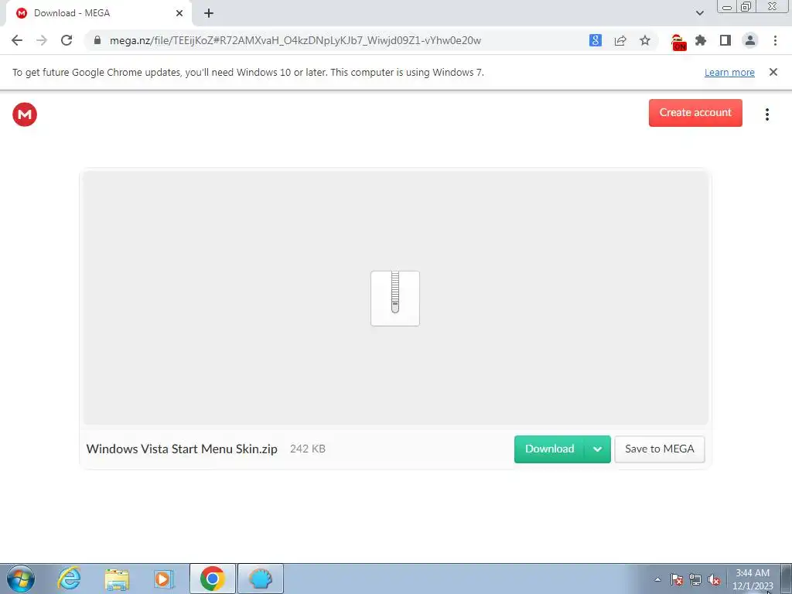Viewport: 792px width, 594px height.
Task: Open the blue shell taskbar app
Action: point(261,579)
